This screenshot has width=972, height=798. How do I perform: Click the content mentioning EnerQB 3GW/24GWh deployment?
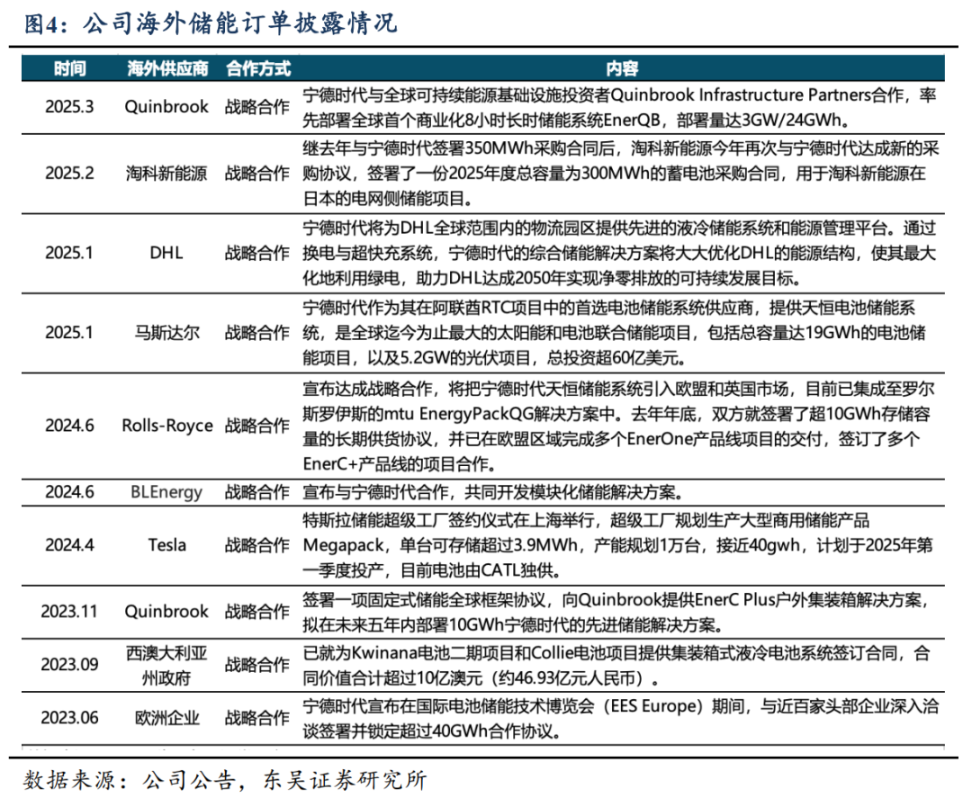pyautogui.click(x=619, y=107)
